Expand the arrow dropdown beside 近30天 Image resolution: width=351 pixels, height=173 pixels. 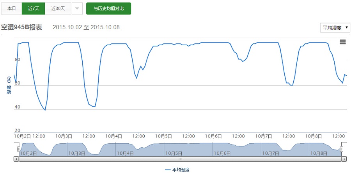[77, 9]
